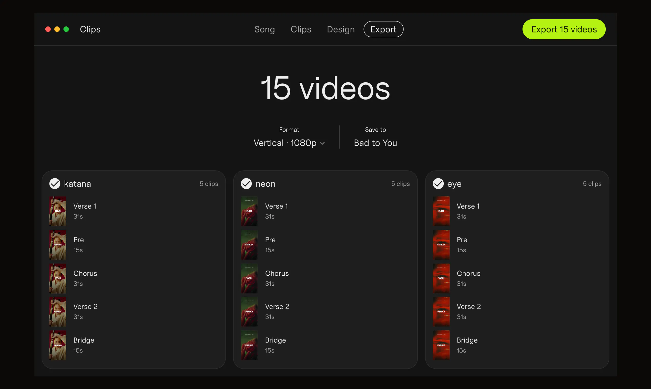Image resolution: width=651 pixels, height=389 pixels.
Task: Open katana Verse 1 thumbnail
Action: pos(58,211)
